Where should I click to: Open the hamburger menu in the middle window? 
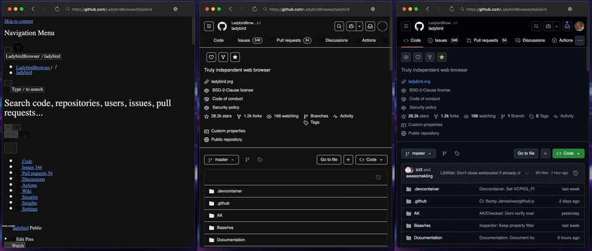tap(209, 26)
